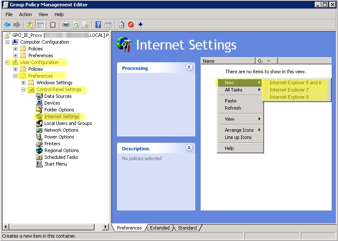Click the Up one level folder icon
This screenshot has height=241, width=338.
(30, 25)
